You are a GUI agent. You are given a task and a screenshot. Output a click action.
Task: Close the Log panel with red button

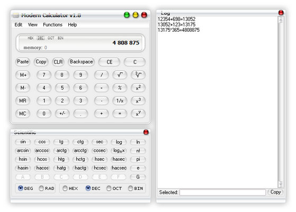click(281, 13)
